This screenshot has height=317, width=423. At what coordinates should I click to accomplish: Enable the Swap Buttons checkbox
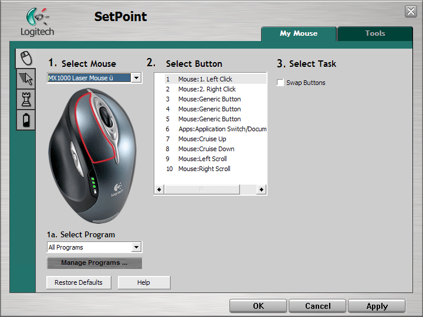click(x=280, y=83)
